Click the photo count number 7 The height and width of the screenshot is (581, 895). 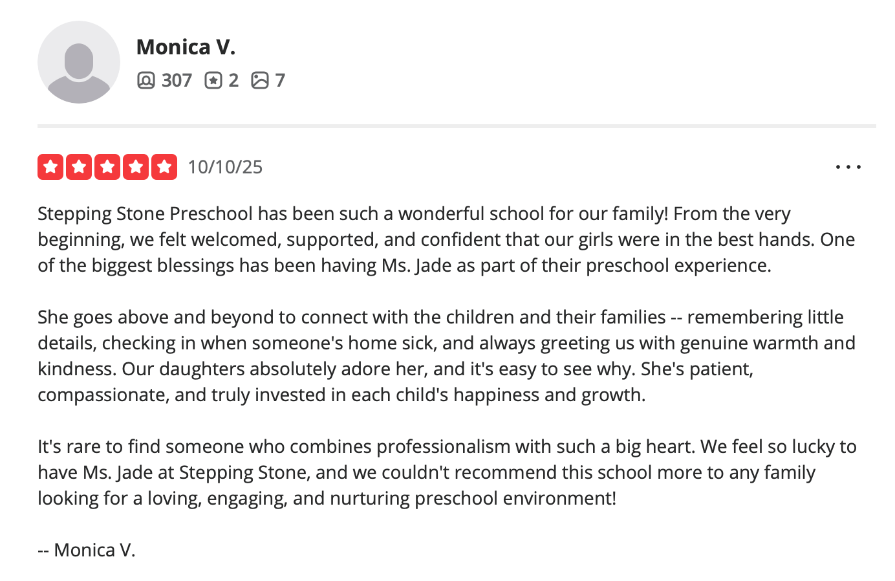pyautogui.click(x=280, y=80)
